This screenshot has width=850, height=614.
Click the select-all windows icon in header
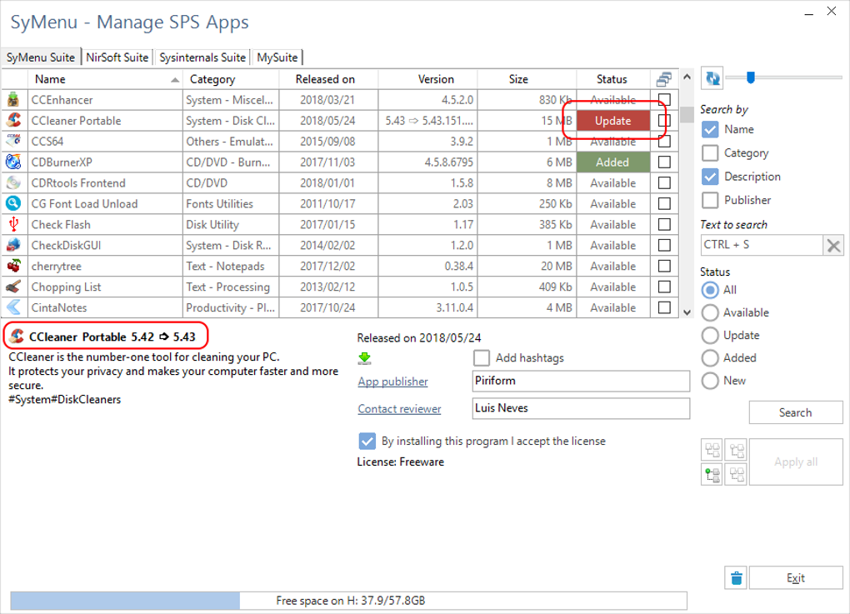pos(664,79)
